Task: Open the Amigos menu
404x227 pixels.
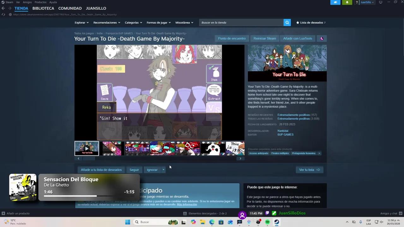Action: pyautogui.click(x=27, y=2)
